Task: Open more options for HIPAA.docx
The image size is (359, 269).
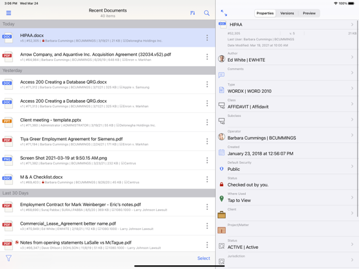Action: pyautogui.click(x=207, y=38)
